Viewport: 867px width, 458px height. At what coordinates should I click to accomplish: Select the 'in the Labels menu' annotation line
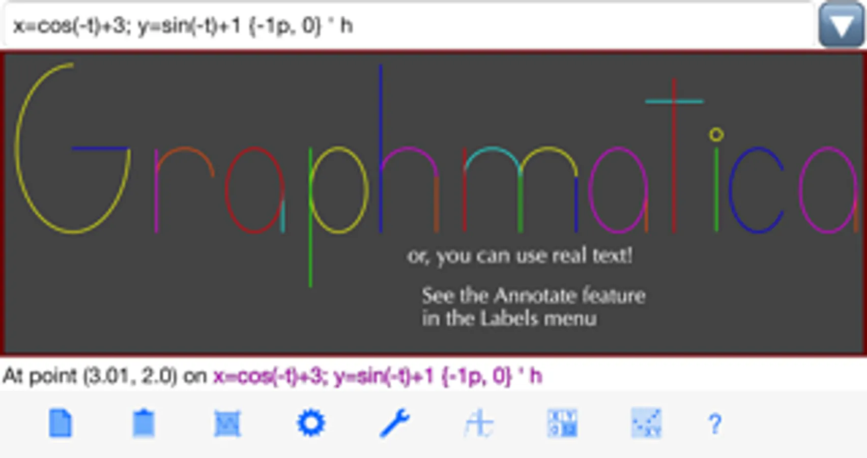tap(509, 319)
